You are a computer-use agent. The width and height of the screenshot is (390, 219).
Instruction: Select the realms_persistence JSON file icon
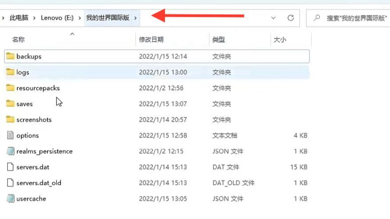coord(10,151)
